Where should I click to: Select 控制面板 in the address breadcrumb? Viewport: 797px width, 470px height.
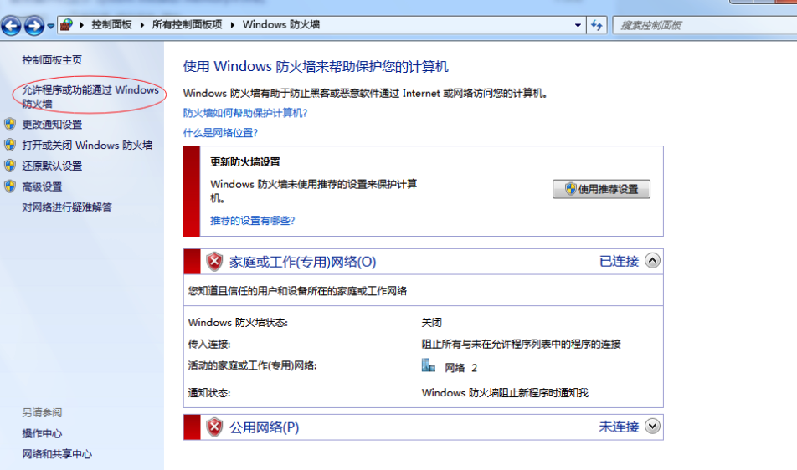point(111,24)
